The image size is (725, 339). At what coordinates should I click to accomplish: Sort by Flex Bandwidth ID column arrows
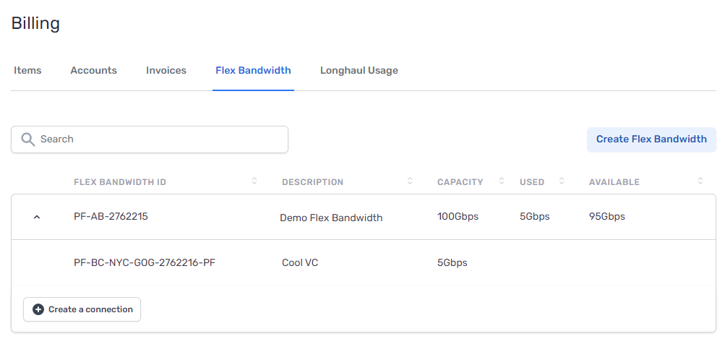tap(254, 181)
